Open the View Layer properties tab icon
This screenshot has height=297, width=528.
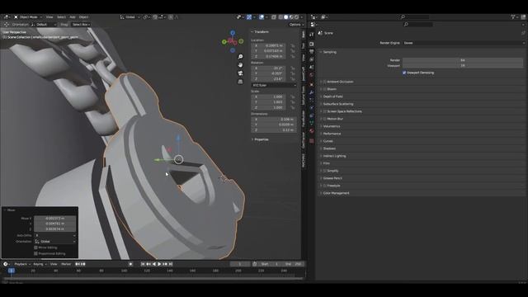pyautogui.click(x=312, y=59)
